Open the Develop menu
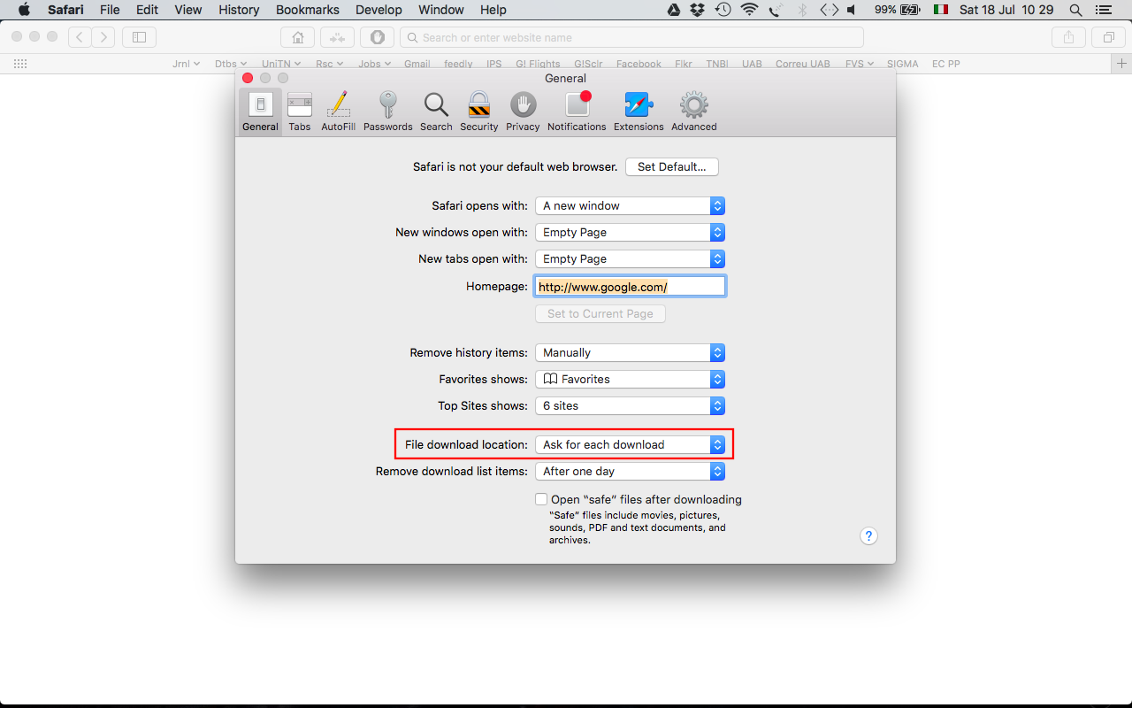 pyautogui.click(x=379, y=10)
